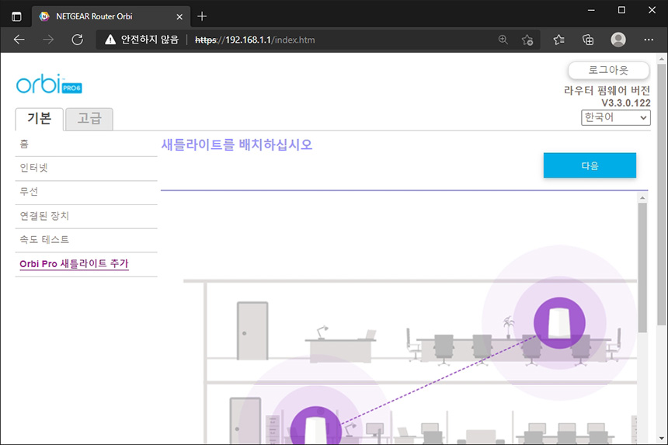Viewport: 668px width, 445px height.
Task: Open the 한국어 language dropdown
Action: point(616,117)
